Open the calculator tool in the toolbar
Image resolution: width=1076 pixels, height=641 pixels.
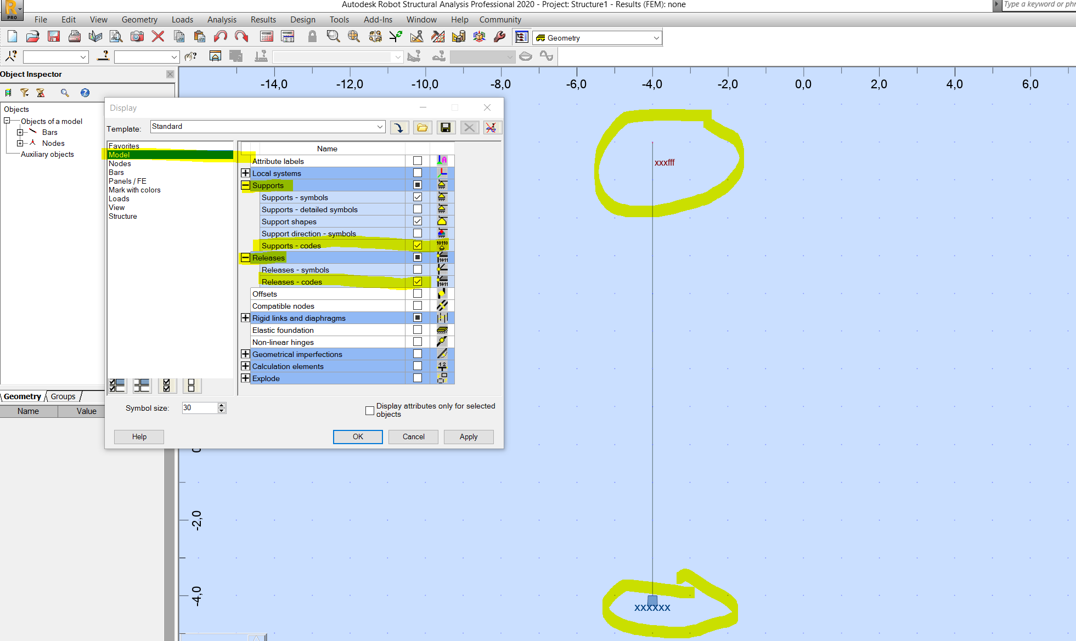click(267, 36)
